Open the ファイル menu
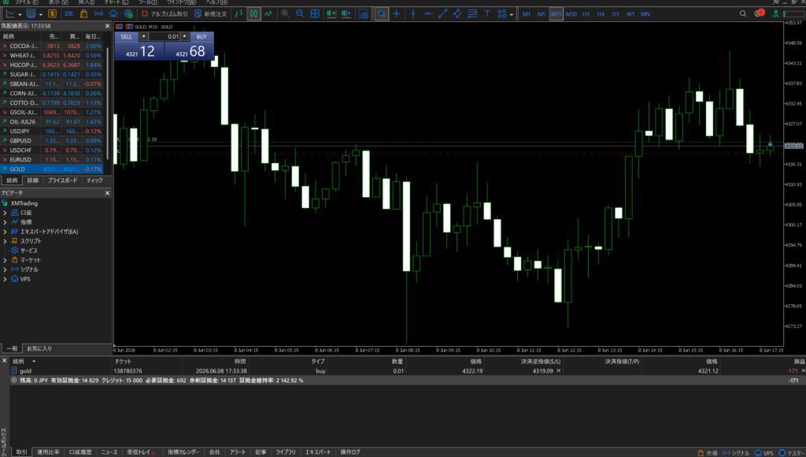This screenshot has width=806, height=457. 26,2
